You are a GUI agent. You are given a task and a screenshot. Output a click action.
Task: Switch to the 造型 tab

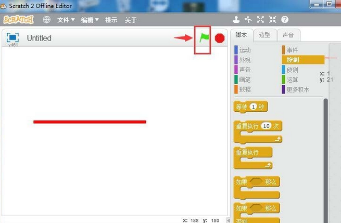264,35
